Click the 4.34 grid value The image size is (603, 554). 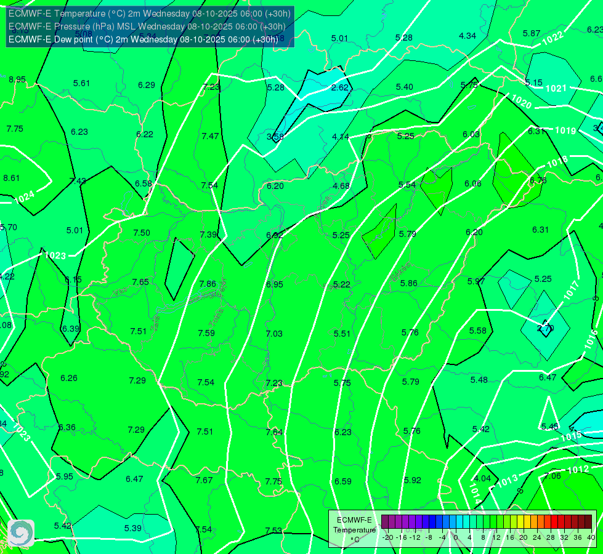click(467, 36)
